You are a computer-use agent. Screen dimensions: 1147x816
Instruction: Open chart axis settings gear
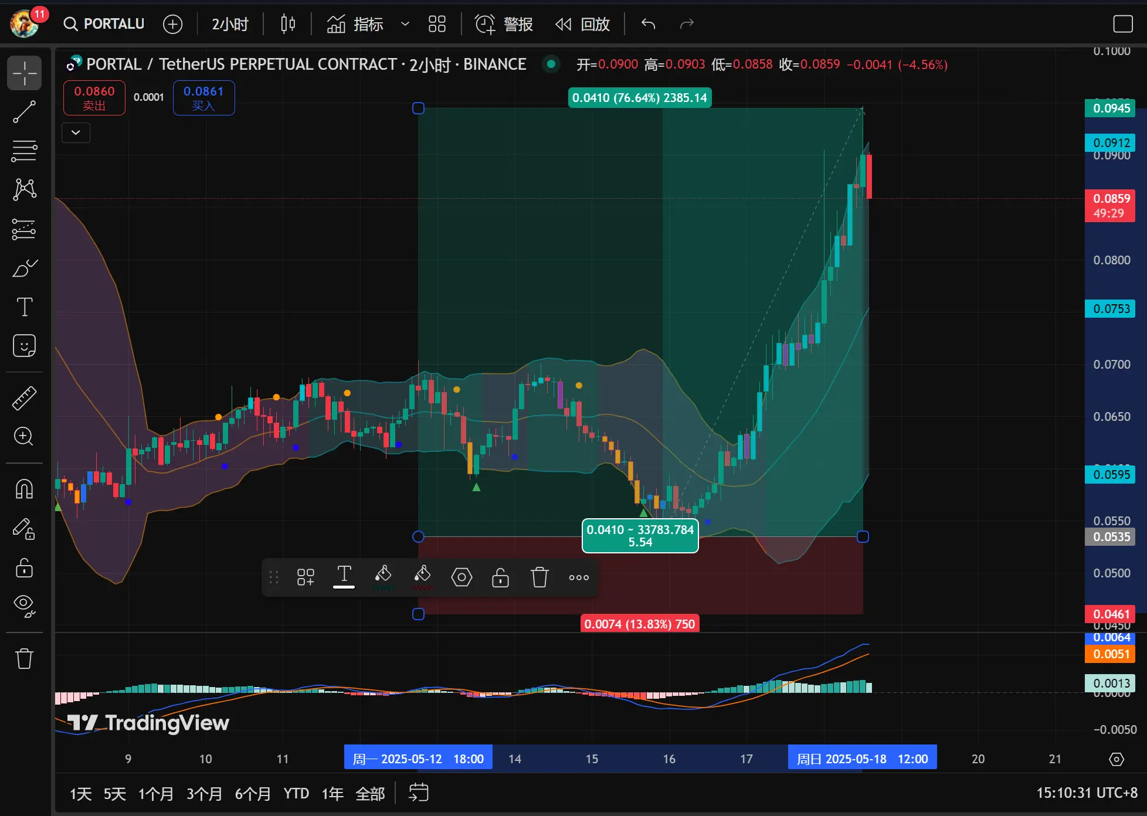point(1117,759)
